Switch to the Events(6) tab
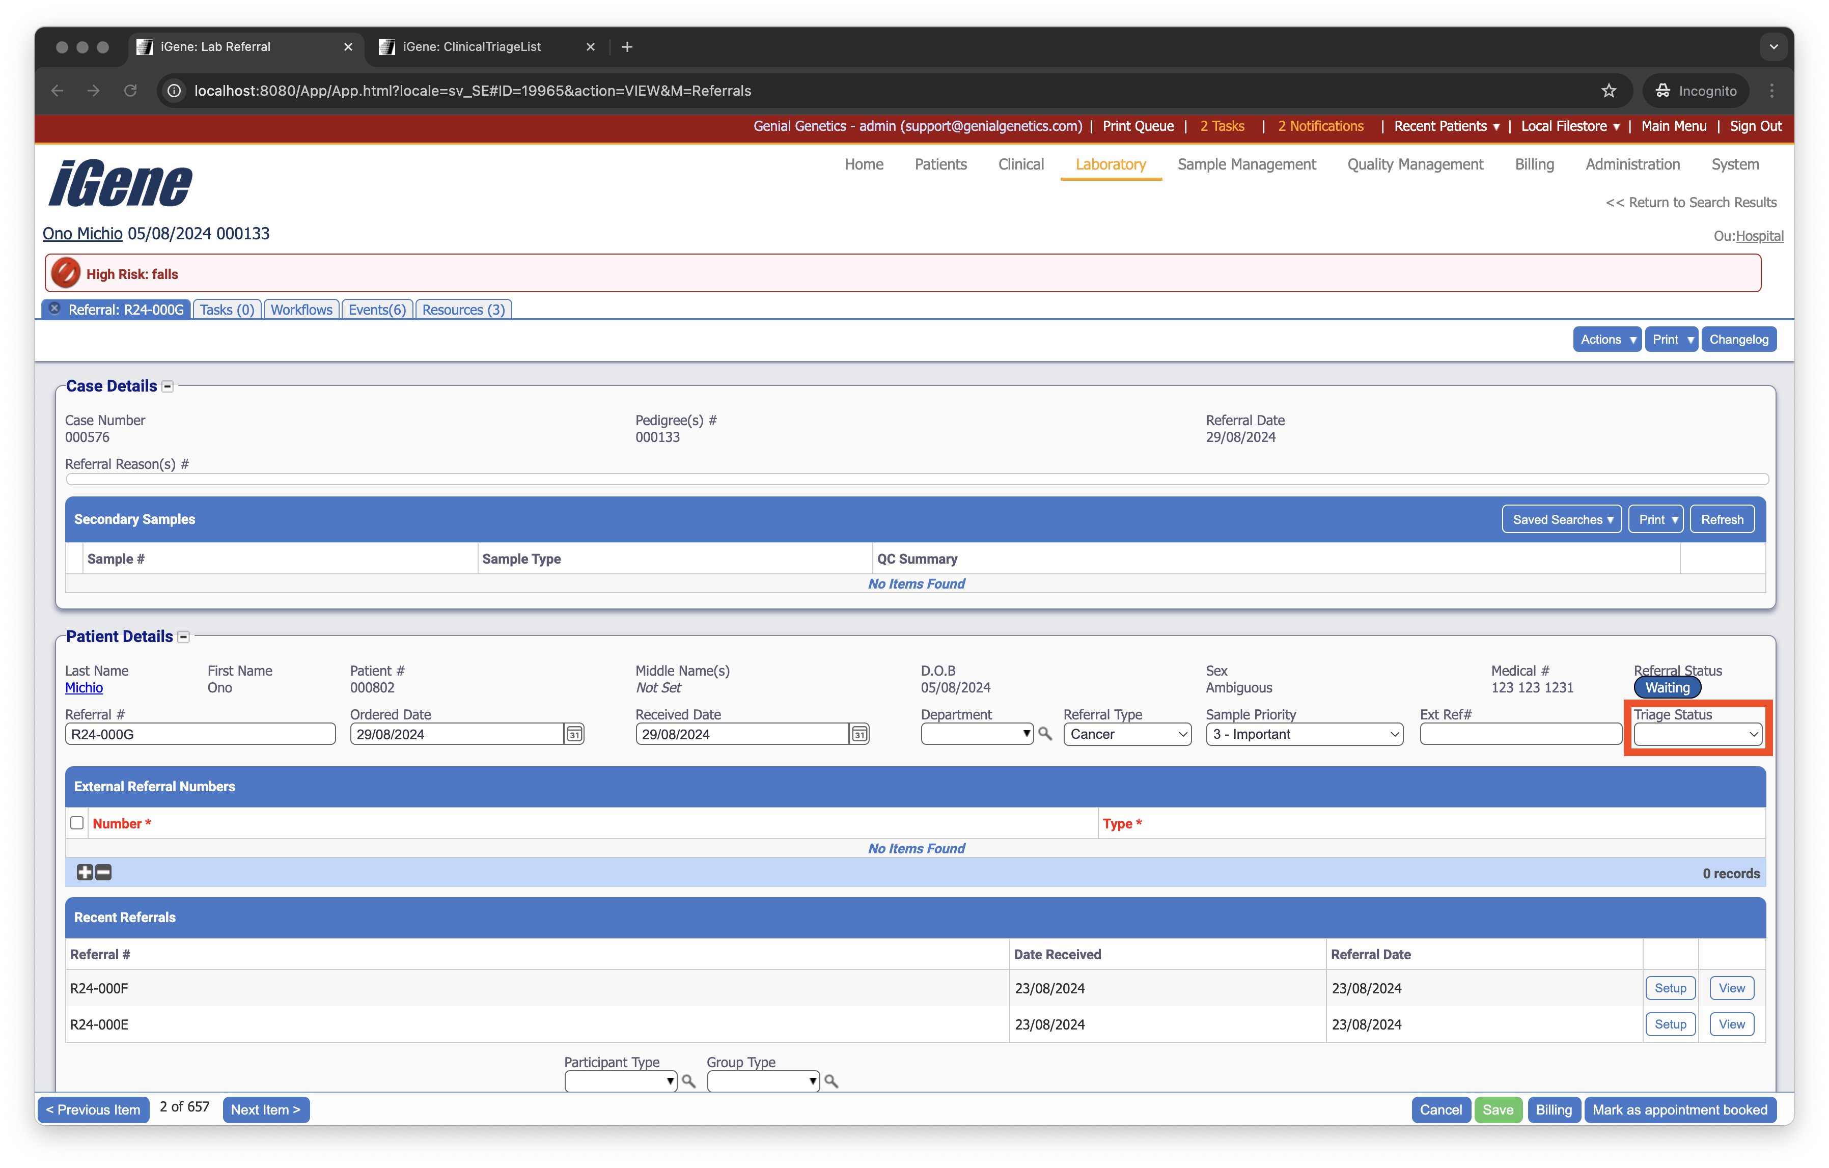The image size is (1829, 1168). pos(377,309)
